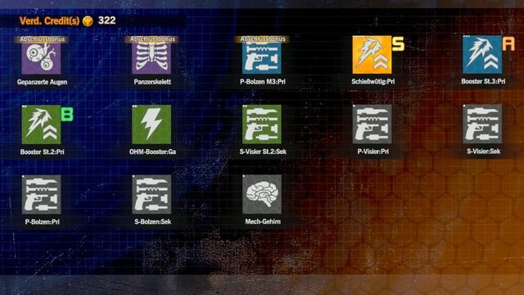Screen dimensions: 524x295
Task: Select the gray S-Visier:Sek icon
Action: pyautogui.click(x=482, y=125)
